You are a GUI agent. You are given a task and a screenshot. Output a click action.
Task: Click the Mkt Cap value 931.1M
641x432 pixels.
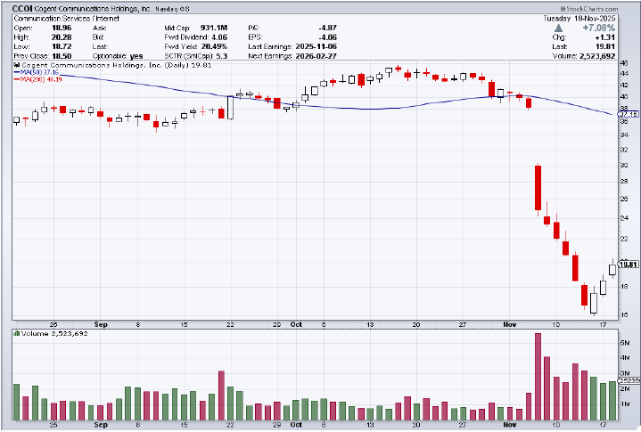pyautogui.click(x=214, y=28)
